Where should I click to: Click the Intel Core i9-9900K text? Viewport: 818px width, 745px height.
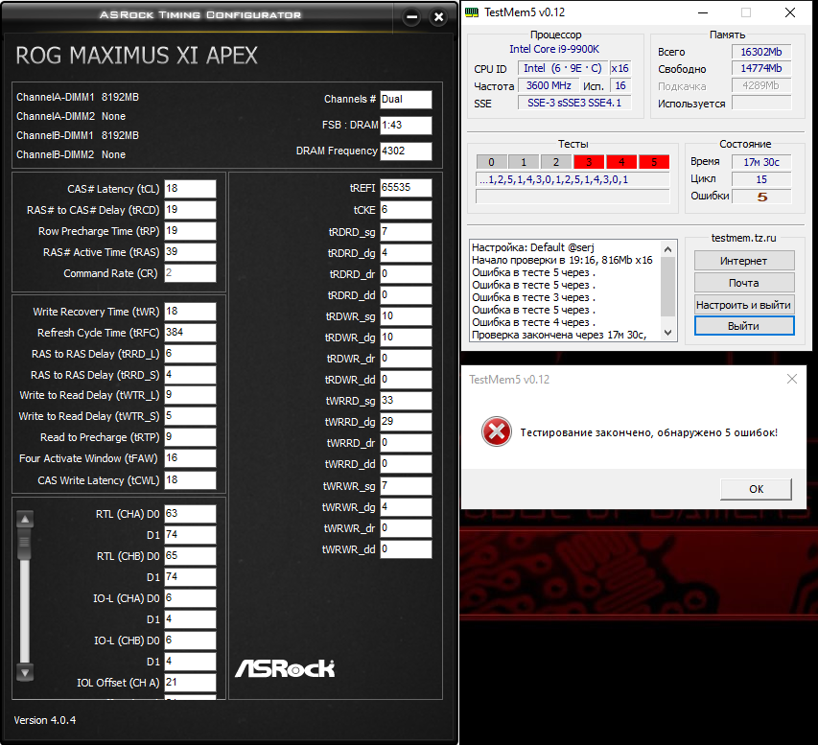coord(554,49)
